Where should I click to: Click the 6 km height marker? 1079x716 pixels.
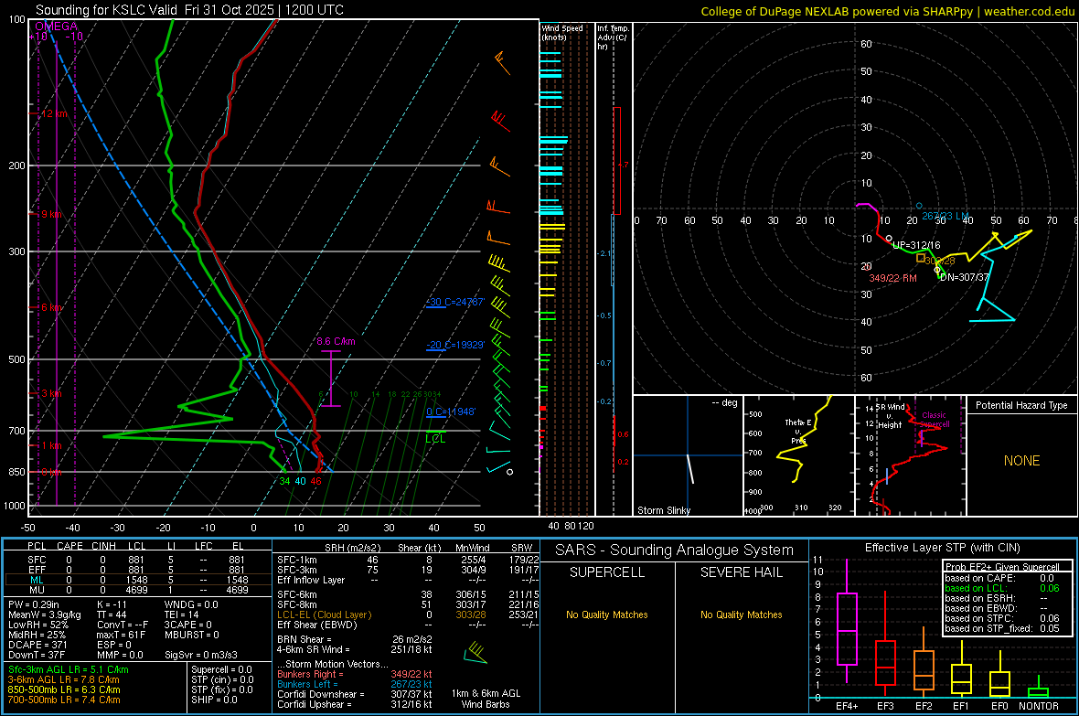[51, 307]
